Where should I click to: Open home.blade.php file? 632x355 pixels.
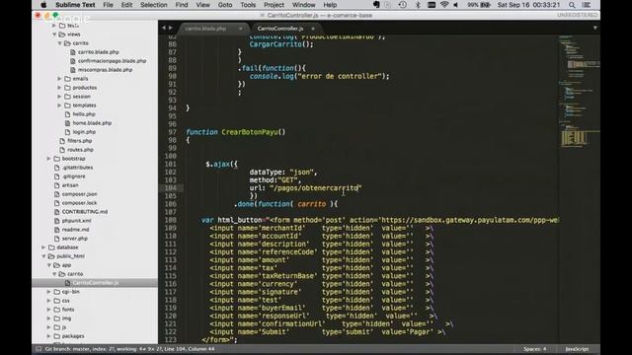pyautogui.click(x=92, y=122)
